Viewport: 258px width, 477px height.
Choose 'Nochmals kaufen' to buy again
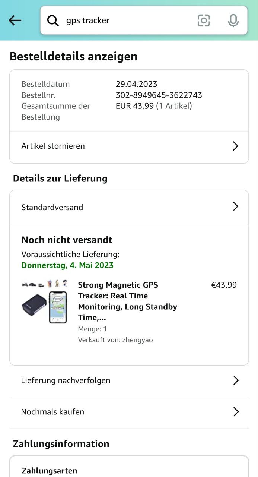click(52, 412)
